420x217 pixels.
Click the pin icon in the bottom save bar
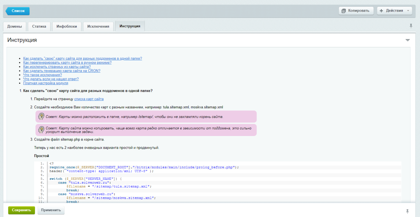pos(407,211)
